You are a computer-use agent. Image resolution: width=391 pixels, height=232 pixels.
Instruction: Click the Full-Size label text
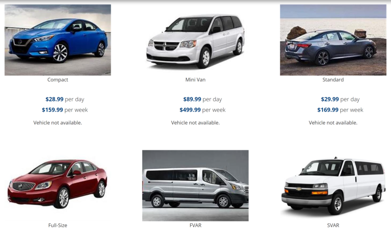tap(58, 225)
